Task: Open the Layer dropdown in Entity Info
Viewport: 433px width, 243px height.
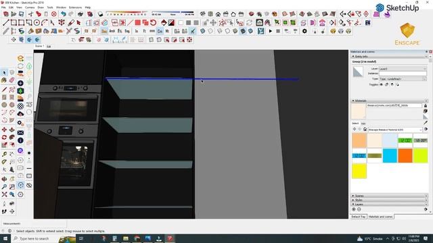Action: (x=403, y=69)
